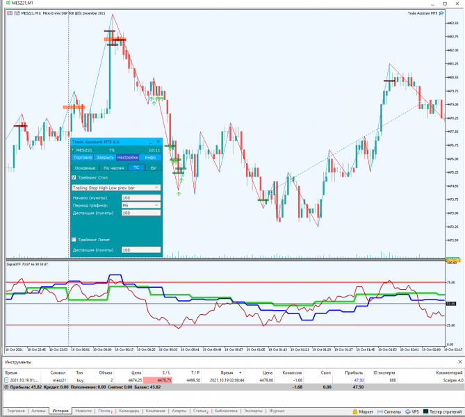Open the Календарь tab in the toolbox
This screenshot has height=417, width=465.
pyautogui.click(x=129, y=411)
